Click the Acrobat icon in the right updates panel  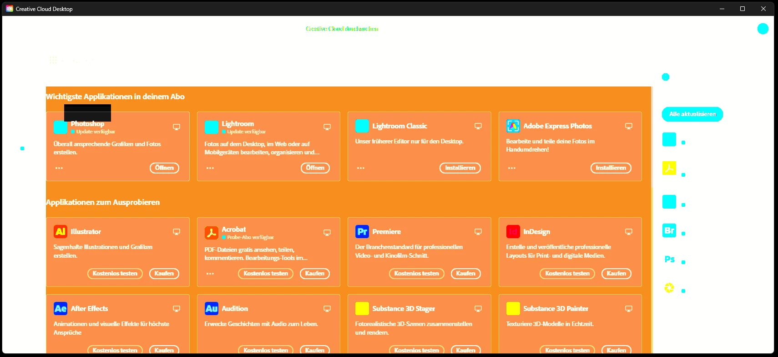click(669, 168)
